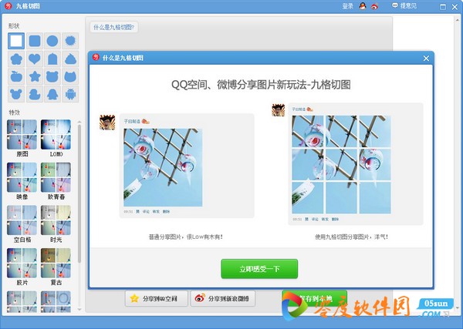The height and width of the screenshot is (329, 463).
Task: Click the effects list scroll-down arrow
Action: click(x=79, y=309)
